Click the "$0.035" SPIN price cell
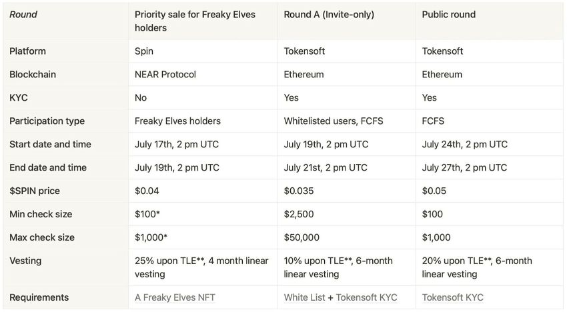567x312 pixels. 298,191
